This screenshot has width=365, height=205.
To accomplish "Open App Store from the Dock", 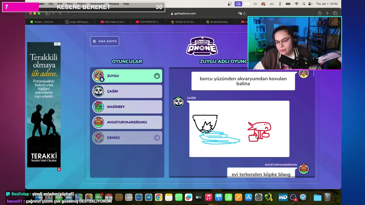I will [x=248, y=197].
